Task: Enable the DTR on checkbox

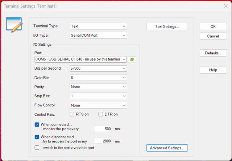Action: click(101, 114)
